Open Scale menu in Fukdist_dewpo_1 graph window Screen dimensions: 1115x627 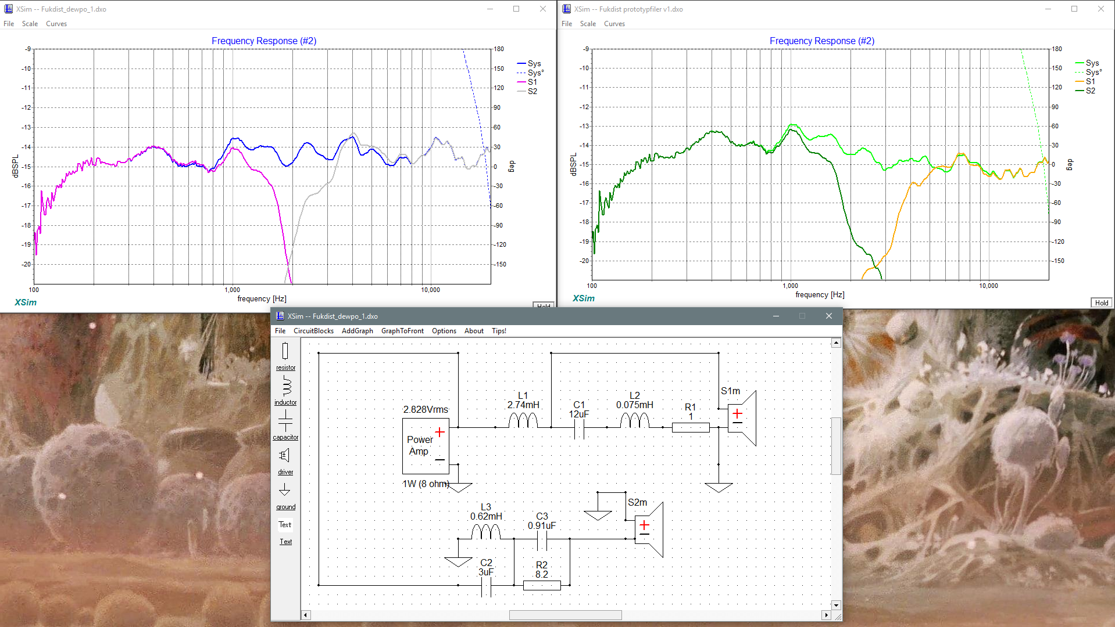pyautogui.click(x=30, y=24)
